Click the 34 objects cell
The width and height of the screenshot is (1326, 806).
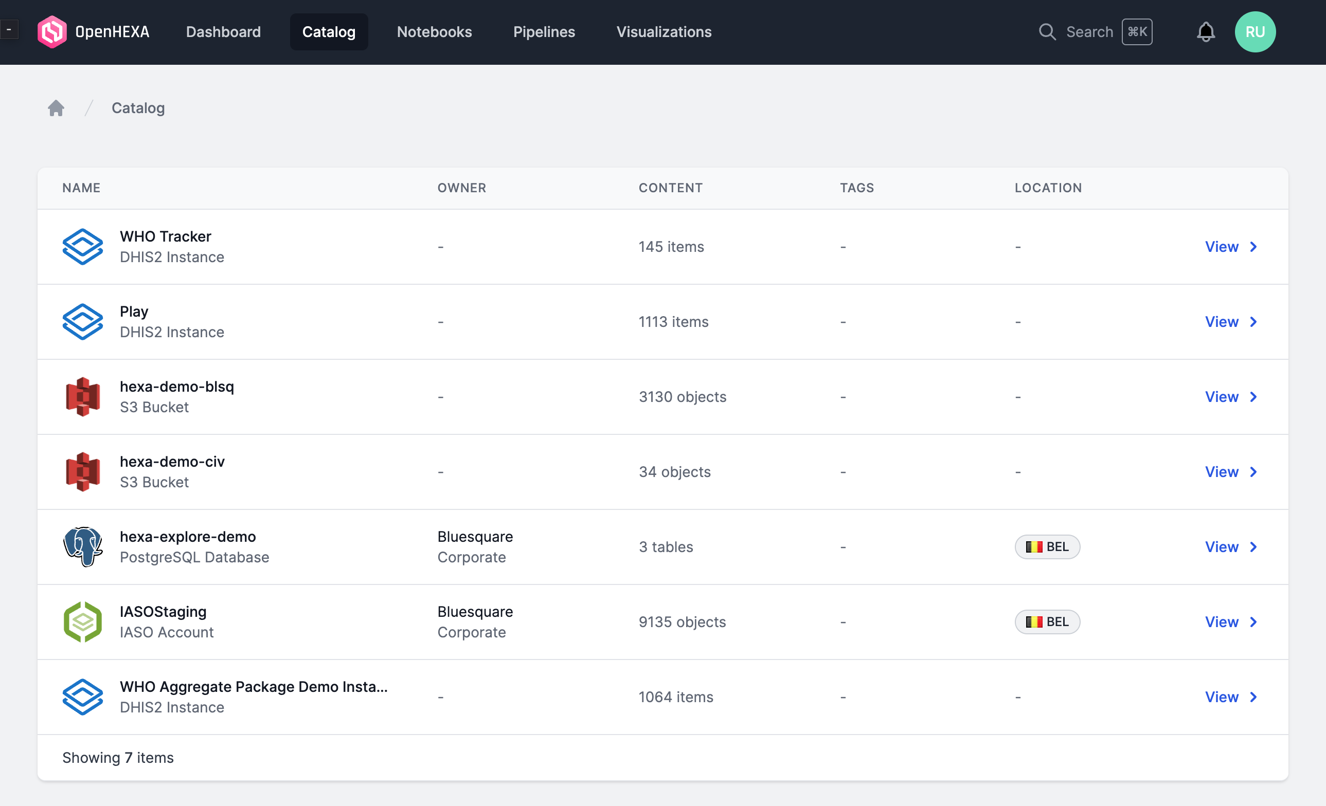(674, 471)
